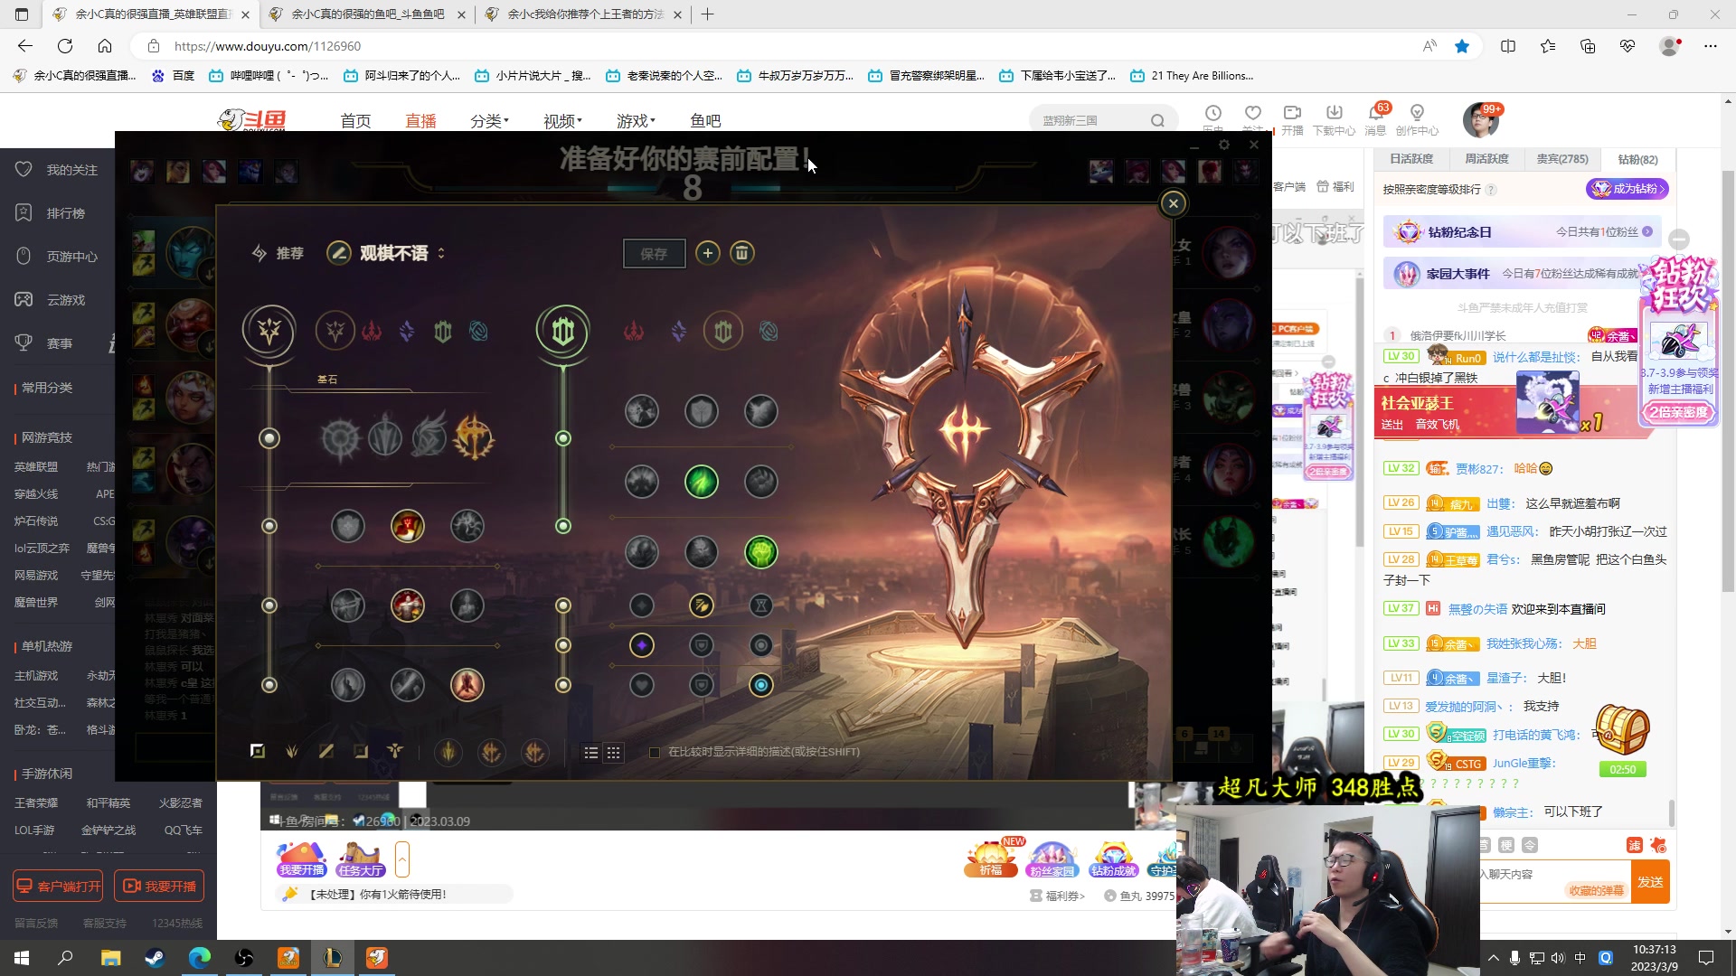Viewport: 1736px width, 976px height.
Task: Select the Inspiration secondary rune path
Action: pyautogui.click(x=769, y=332)
